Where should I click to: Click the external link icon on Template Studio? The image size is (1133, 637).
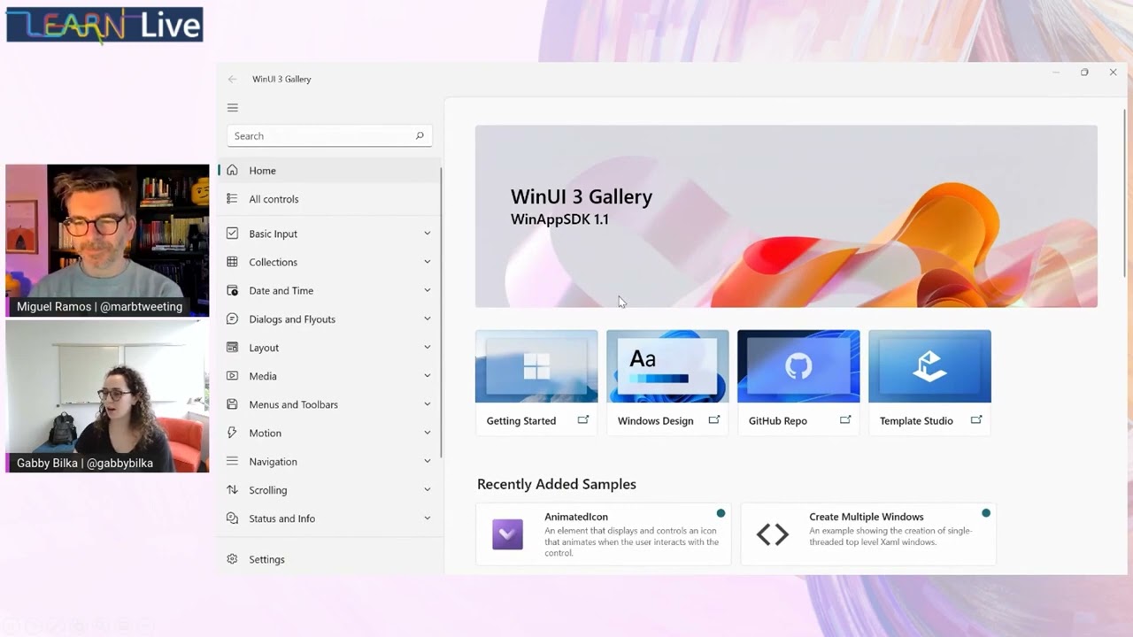(976, 420)
